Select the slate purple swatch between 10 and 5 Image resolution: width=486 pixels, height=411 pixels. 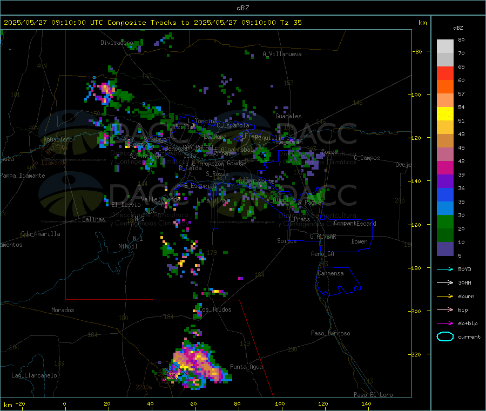445,249
